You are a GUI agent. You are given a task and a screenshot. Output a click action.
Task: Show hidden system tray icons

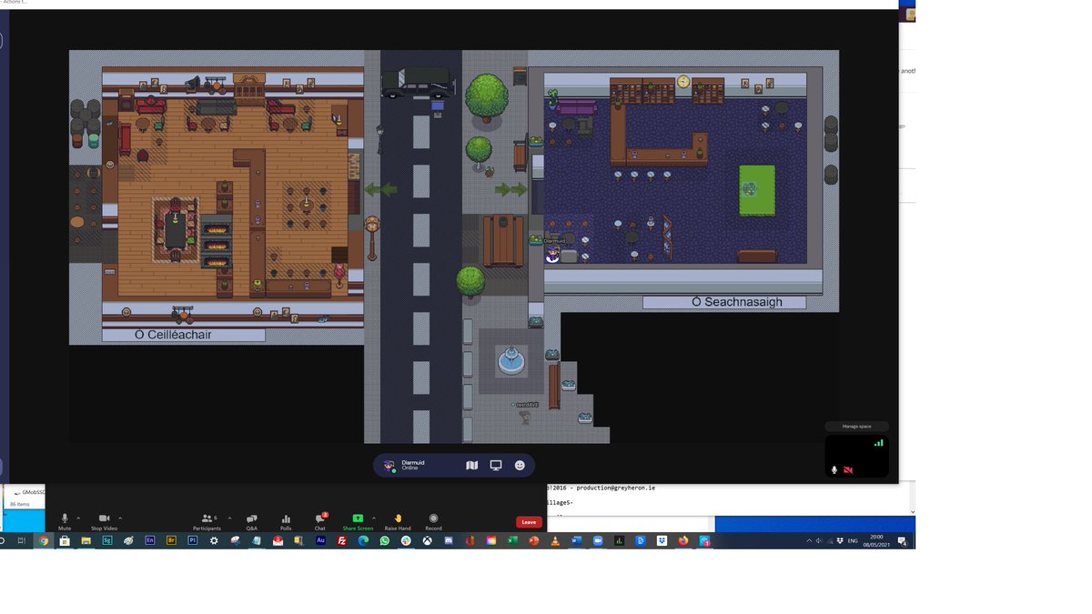[809, 540]
